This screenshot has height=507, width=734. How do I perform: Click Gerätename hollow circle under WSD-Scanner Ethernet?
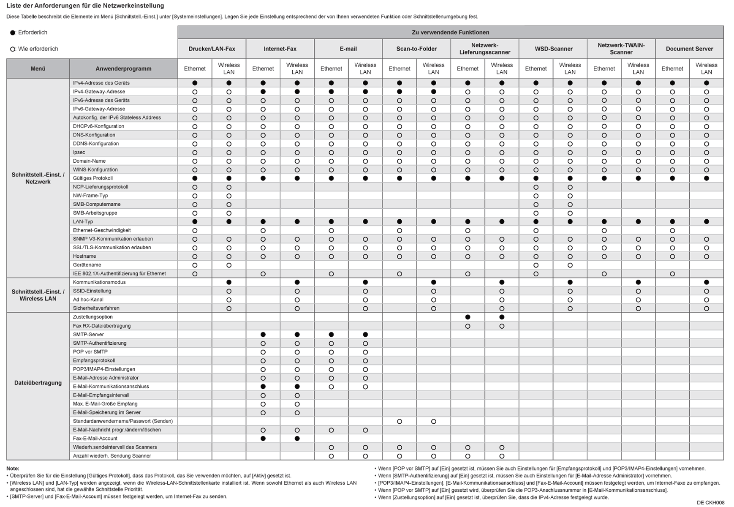pyautogui.click(x=536, y=265)
